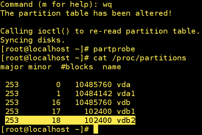Click the 'cat /proc/partitions' command
The width and height of the screenshot is (202, 135).
[x=140, y=58]
